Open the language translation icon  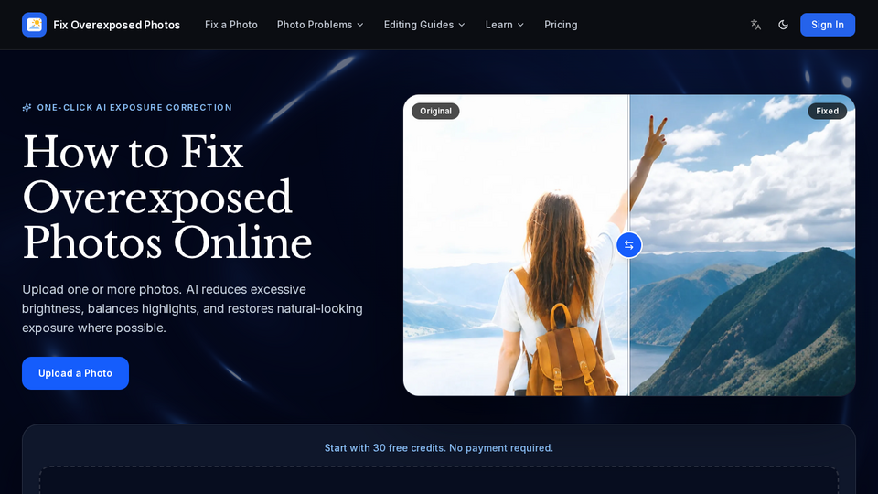pyautogui.click(x=756, y=25)
